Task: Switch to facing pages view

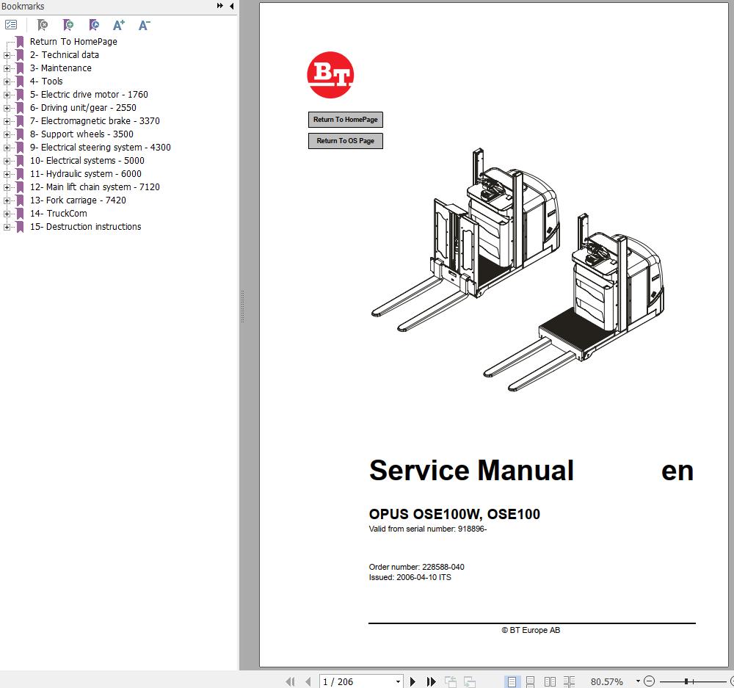Action: (x=550, y=681)
